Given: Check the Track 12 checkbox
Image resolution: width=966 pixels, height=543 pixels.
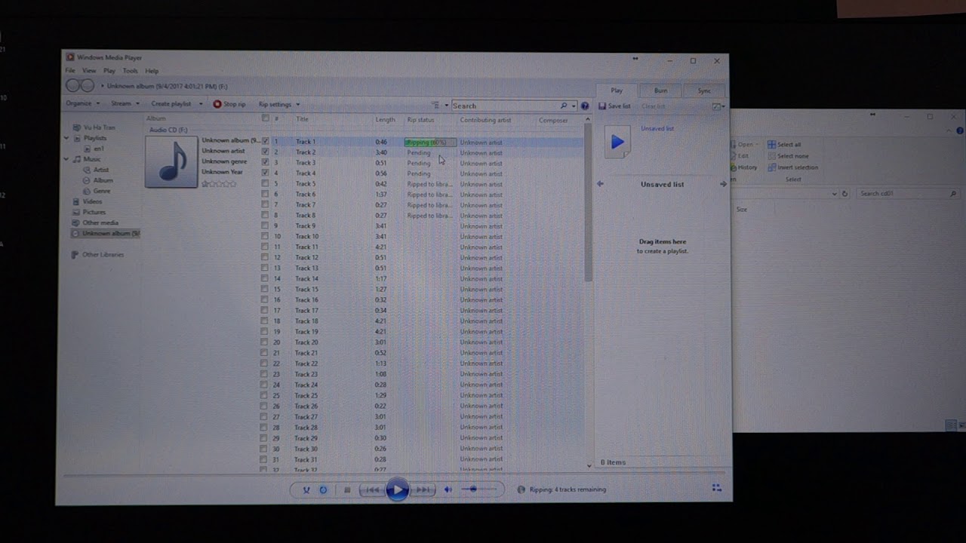Looking at the screenshot, I should click(265, 257).
